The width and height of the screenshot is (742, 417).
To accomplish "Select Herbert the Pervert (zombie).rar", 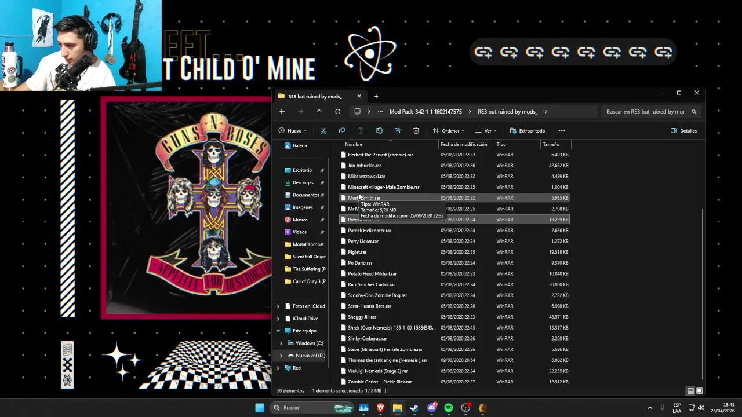I will pos(454,155).
